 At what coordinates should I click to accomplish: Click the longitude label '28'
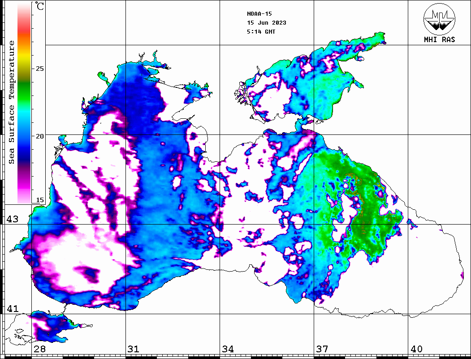coord(39,349)
